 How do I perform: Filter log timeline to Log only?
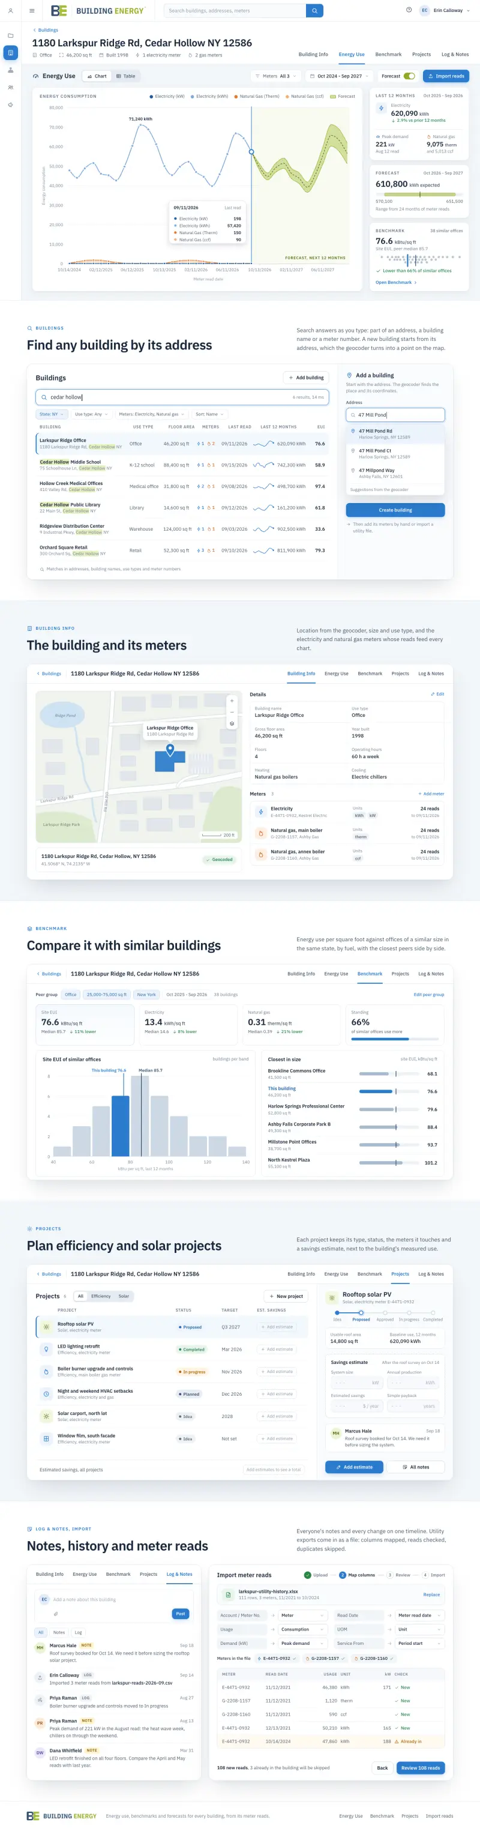(78, 1633)
